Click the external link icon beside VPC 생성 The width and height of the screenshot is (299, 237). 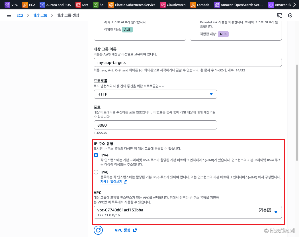click(x=135, y=230)
